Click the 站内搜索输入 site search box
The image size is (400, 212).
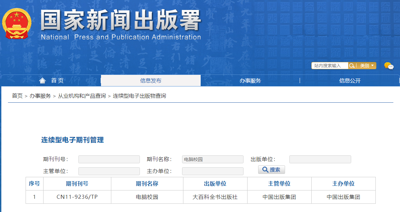(x=330, y=66)
